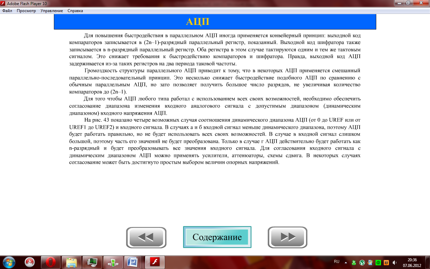Click the paragraph starting 'Для повышения быстродействия'
Screen dimensions: 430x269
point(215,49)
